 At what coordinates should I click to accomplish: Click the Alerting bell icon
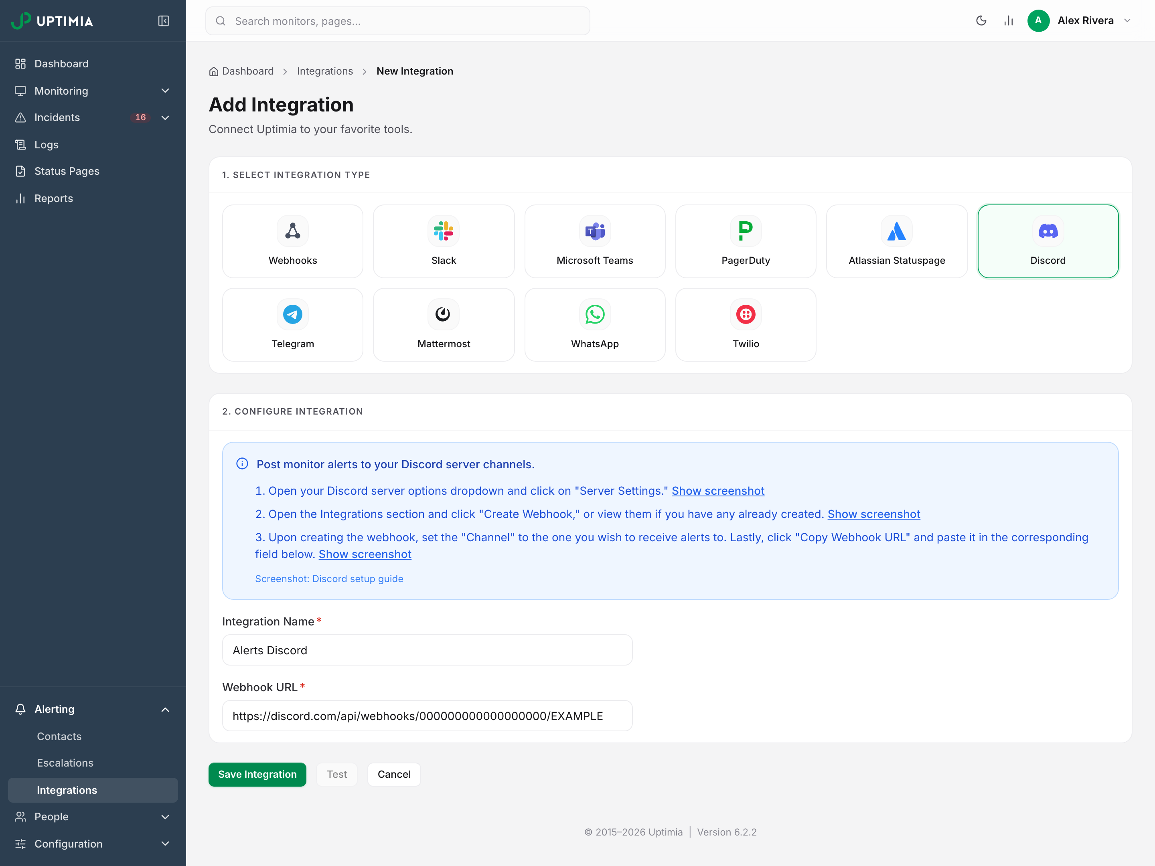(x=20, y=709)
